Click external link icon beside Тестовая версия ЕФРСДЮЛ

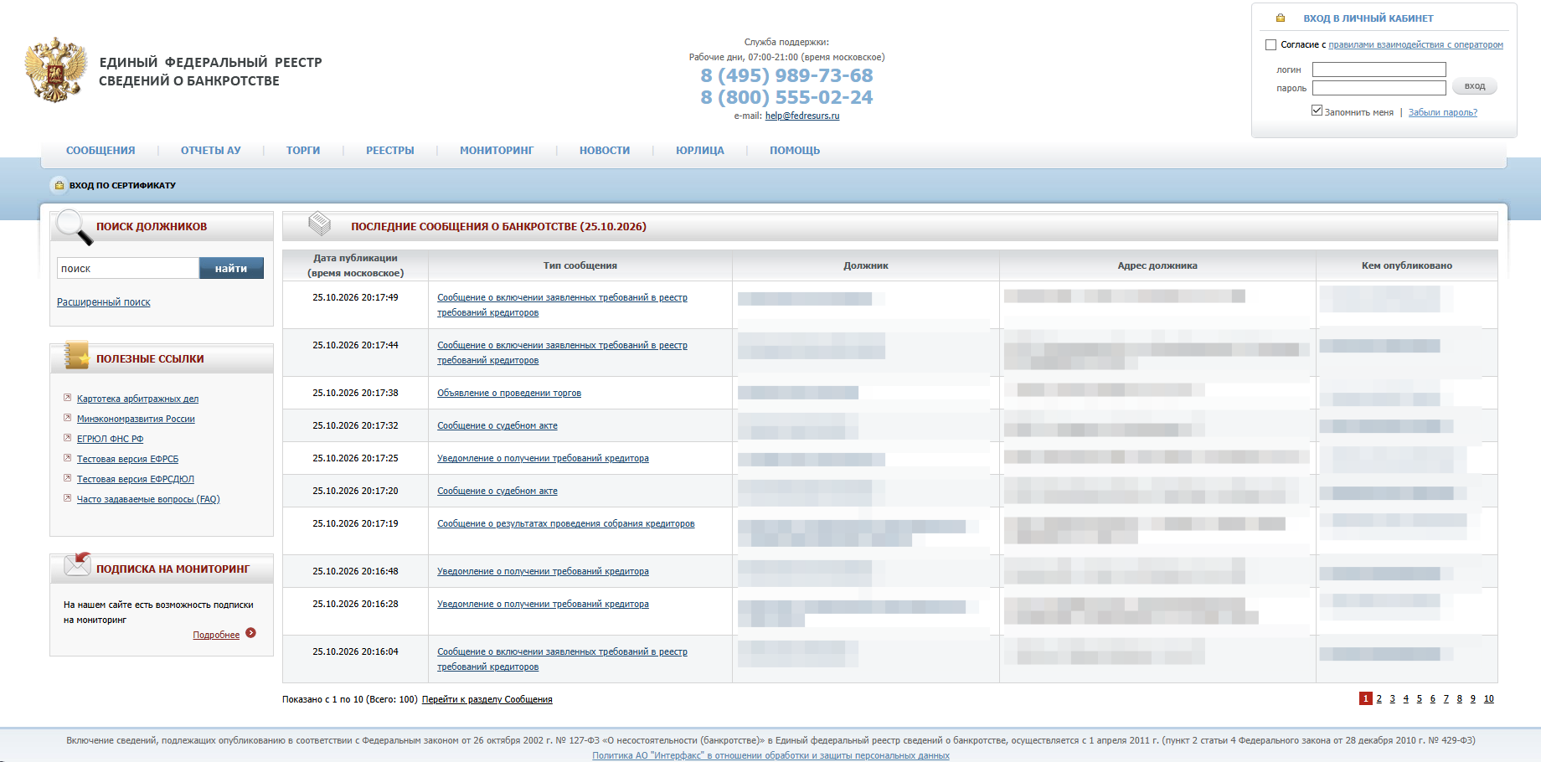[68, 478]
